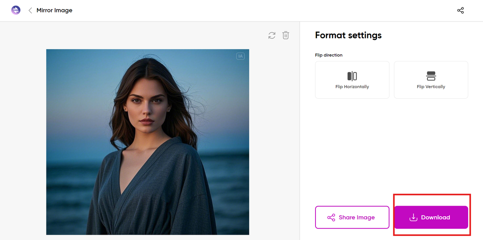Click the purple app logo icon

coord(16,10)
